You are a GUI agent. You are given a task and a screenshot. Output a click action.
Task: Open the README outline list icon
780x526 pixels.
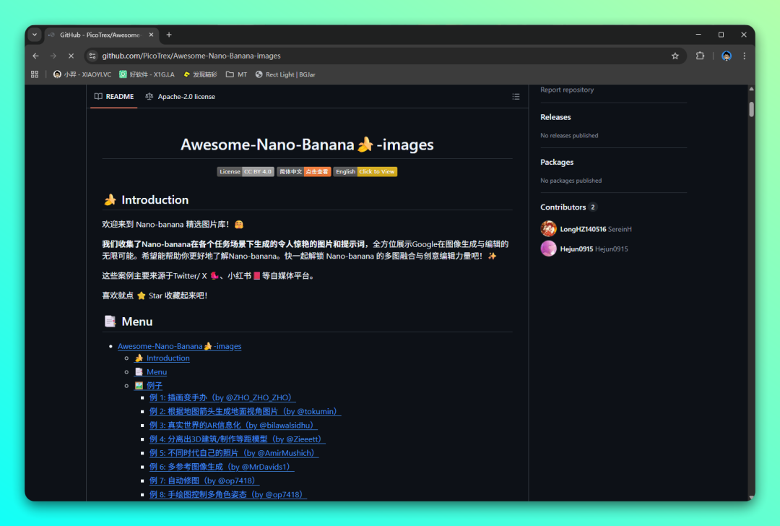tap(516, 97)
